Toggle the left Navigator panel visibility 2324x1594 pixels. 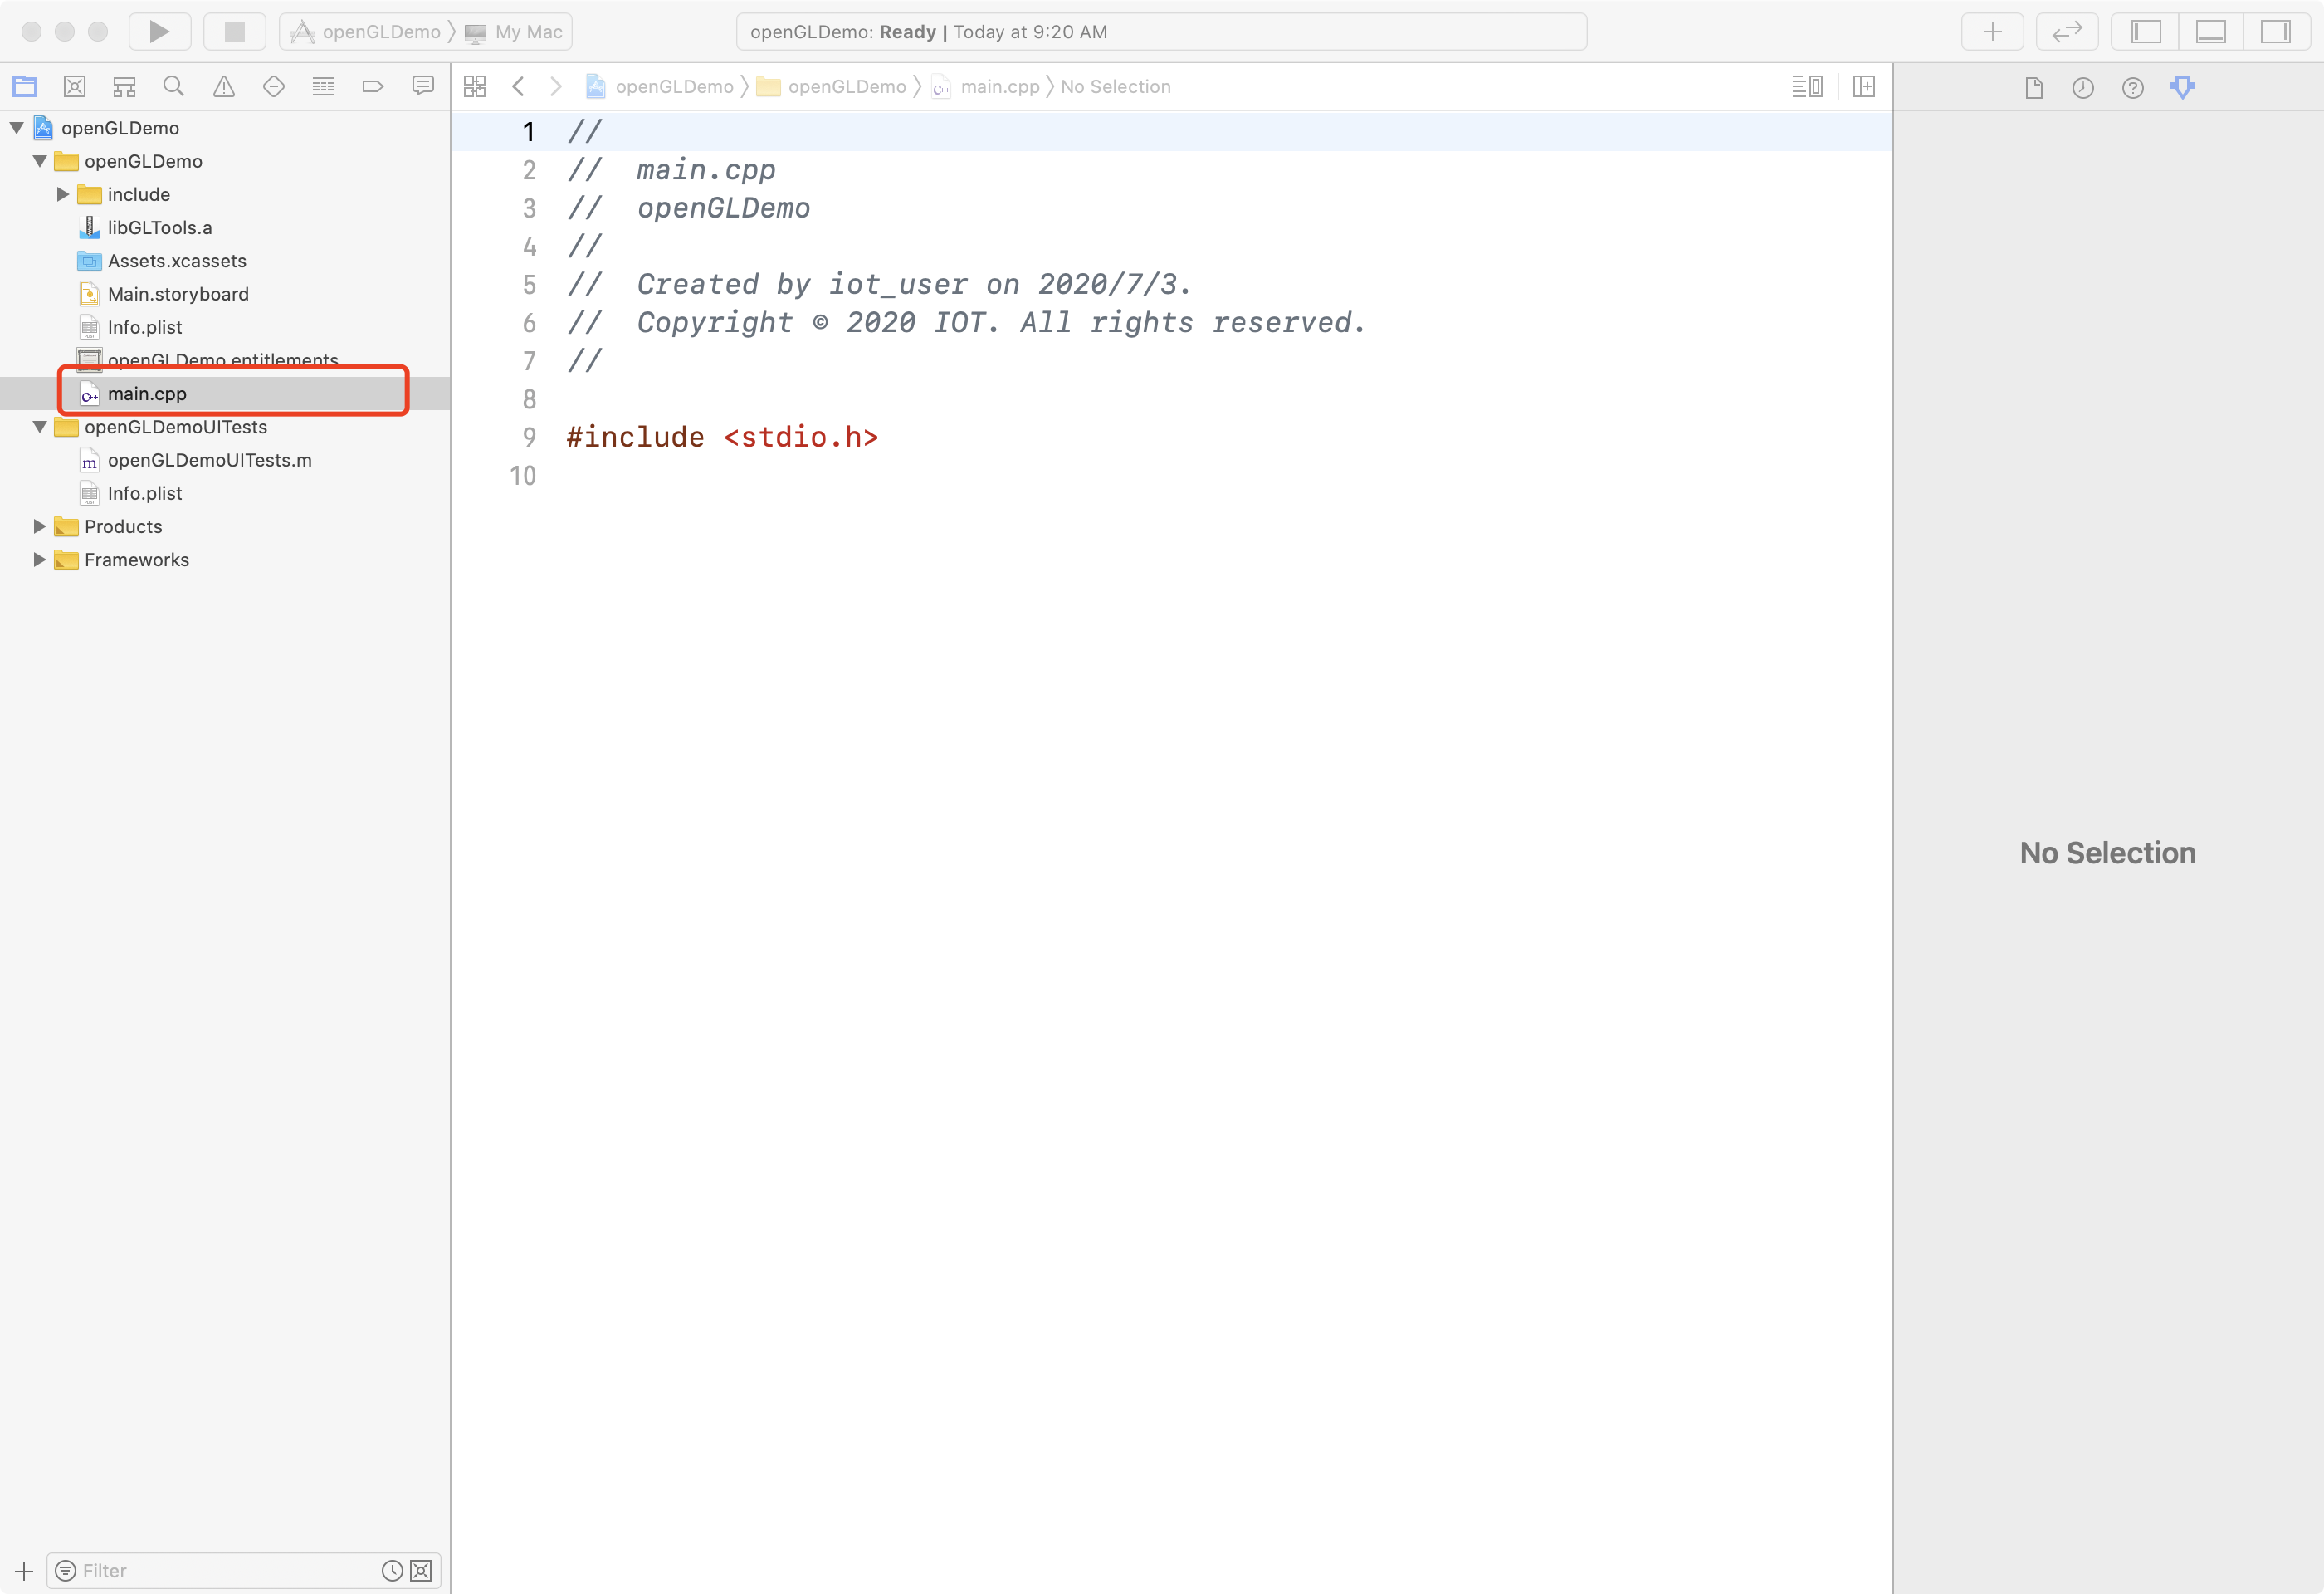click(x=2146, y=31)
